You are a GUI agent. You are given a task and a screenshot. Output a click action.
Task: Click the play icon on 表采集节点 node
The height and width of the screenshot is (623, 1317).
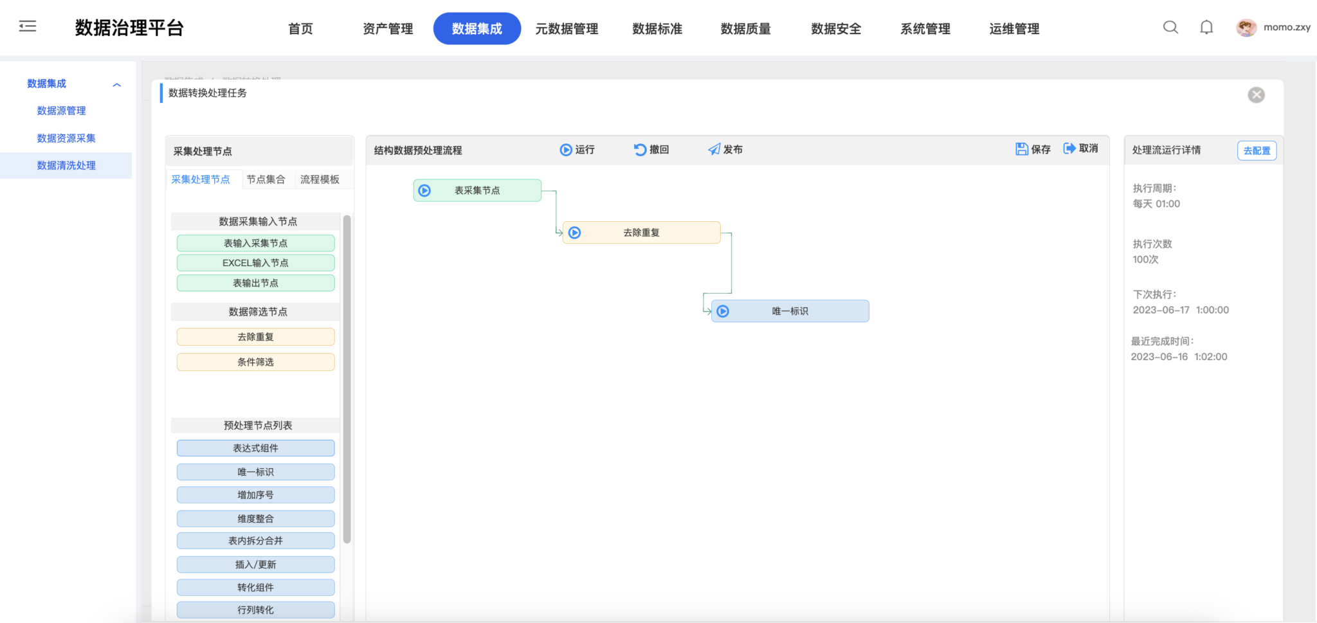(424, 190)
